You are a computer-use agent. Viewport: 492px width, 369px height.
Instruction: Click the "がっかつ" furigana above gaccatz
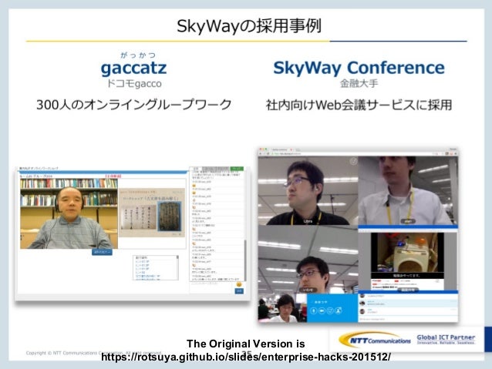pos(138,55)
